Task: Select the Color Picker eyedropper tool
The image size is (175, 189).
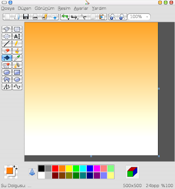Action: [x=17, y=58]
